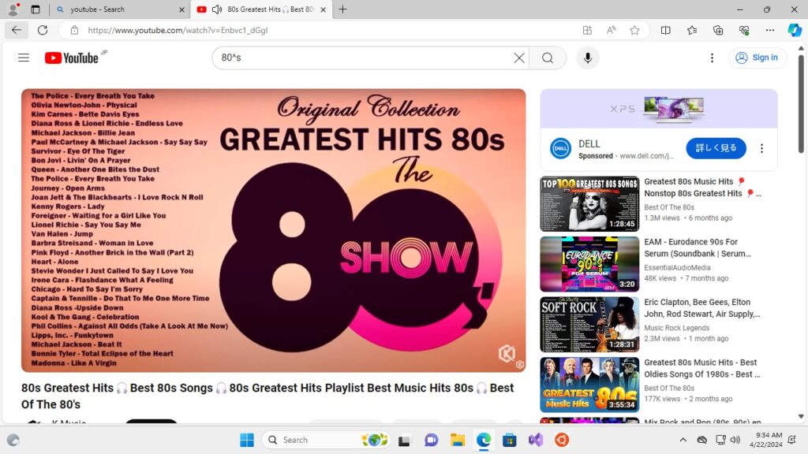Open the Eurodance 90s For Serum thumbnail

(589, 264)
